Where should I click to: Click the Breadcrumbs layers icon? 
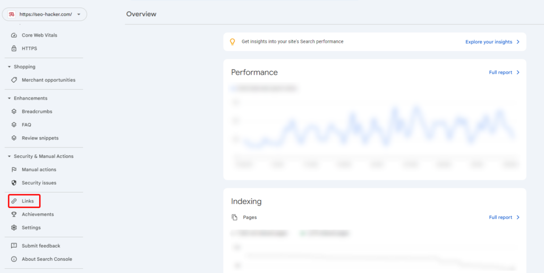coord(14,112)
